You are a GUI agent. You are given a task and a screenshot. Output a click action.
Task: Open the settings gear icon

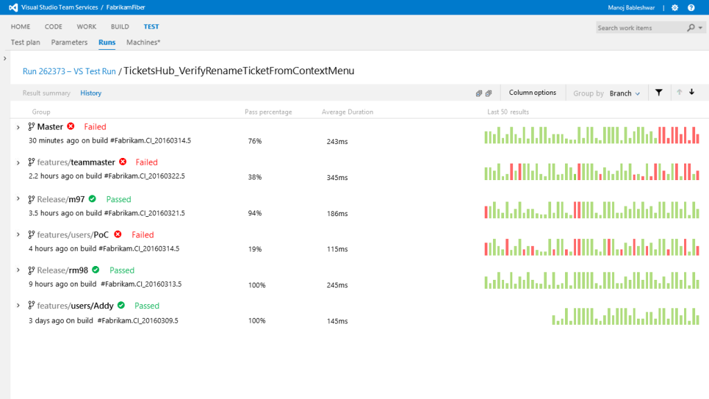tap(674, 8)
